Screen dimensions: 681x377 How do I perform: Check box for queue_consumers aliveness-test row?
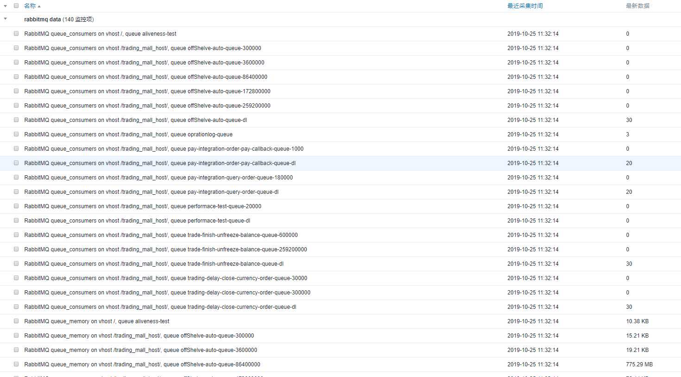16,33
